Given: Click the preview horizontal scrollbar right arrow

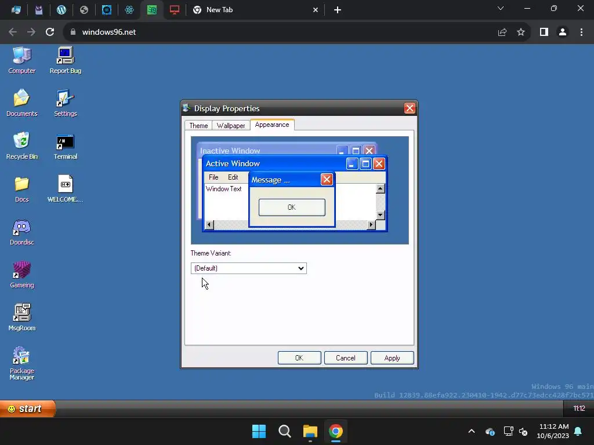Looking at the screenshot, I should click(x=371, y=225).
